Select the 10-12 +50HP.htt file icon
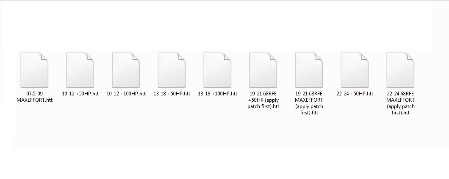The width and height of the screenshot is (449, 179). pyautogui.click(x=80, y=70)
